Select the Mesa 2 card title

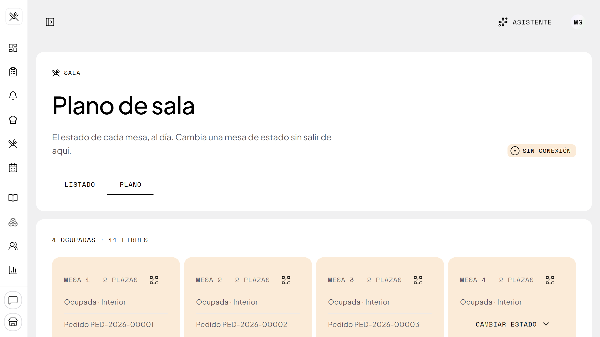[x=209, y=280]
